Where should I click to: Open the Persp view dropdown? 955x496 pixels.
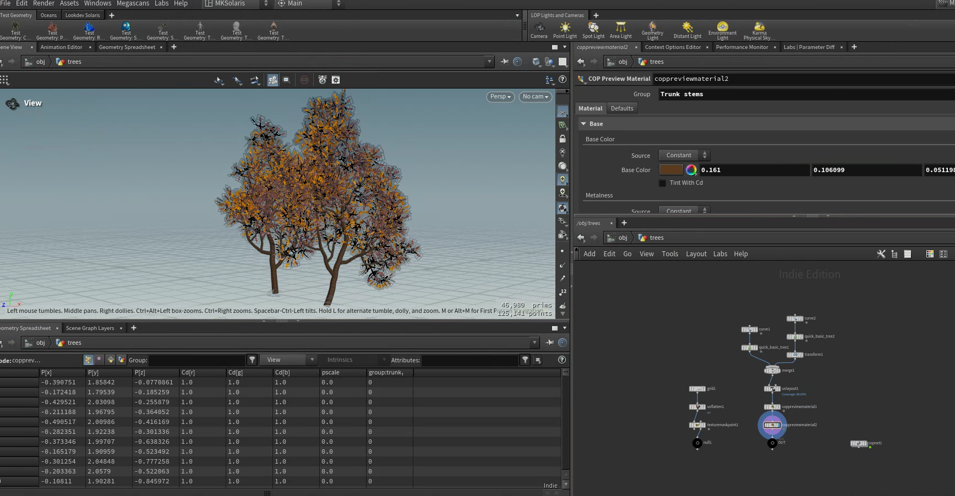point(500,97)
